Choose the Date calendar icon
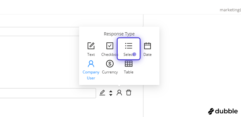The height and width of the screenshot is (117, 241). pyautogui.click(x=147, y=46)
